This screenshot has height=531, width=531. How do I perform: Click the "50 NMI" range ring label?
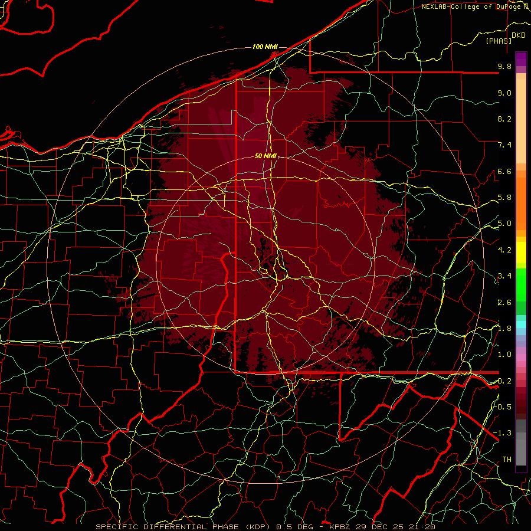(266, 156)
